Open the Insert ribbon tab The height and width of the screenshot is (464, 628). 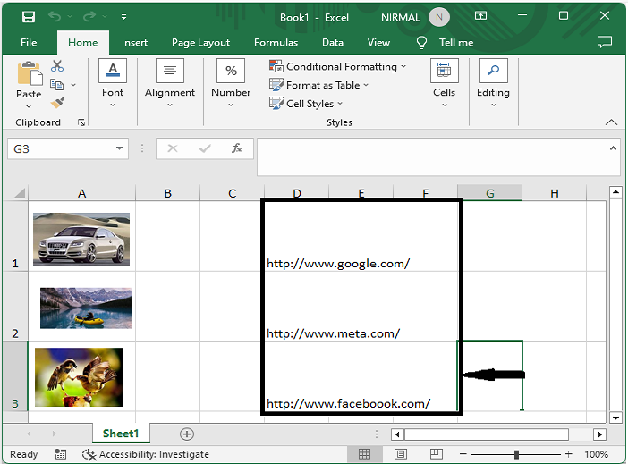pyautogui.click(x=134, y=42)
